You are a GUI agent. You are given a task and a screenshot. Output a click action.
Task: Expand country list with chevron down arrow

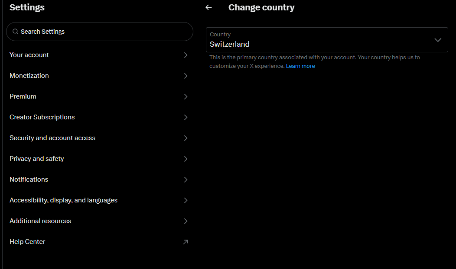click(x=438, y=40)
